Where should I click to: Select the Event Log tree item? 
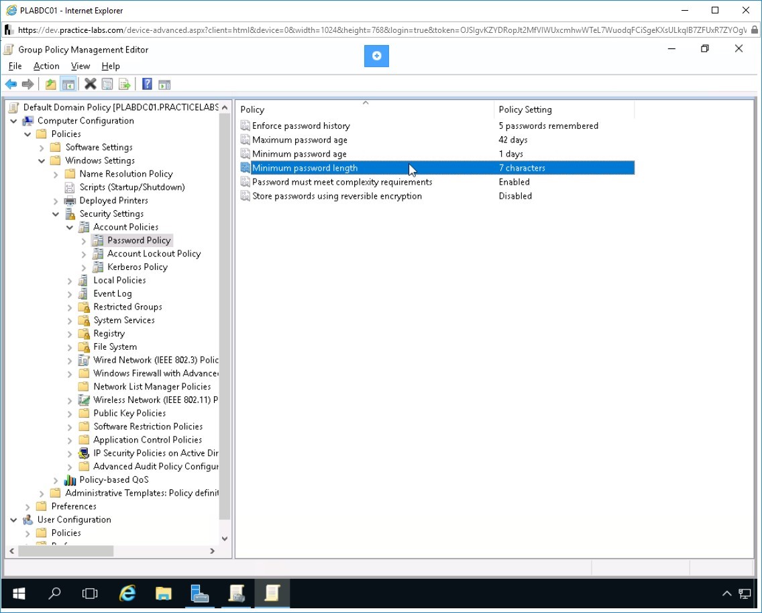[x=112, y=294]
